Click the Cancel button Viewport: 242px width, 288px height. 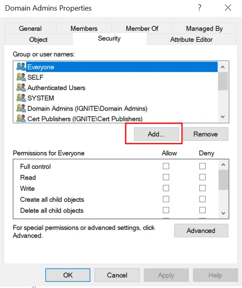click(117, 275)
